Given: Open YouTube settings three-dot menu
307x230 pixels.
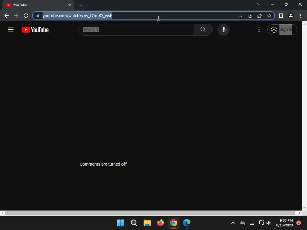Looking at the screenshot, I should (x=259, y=30).
